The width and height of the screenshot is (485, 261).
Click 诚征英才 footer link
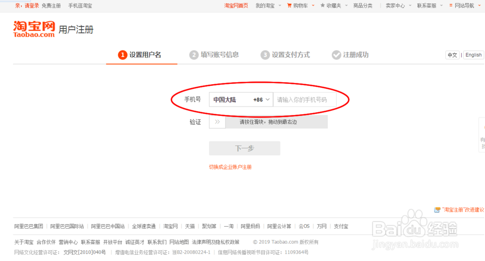click(x=135, y=242)
